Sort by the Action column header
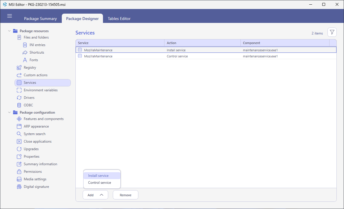Screen dimensions: 344x209 [x=202, y=43]
